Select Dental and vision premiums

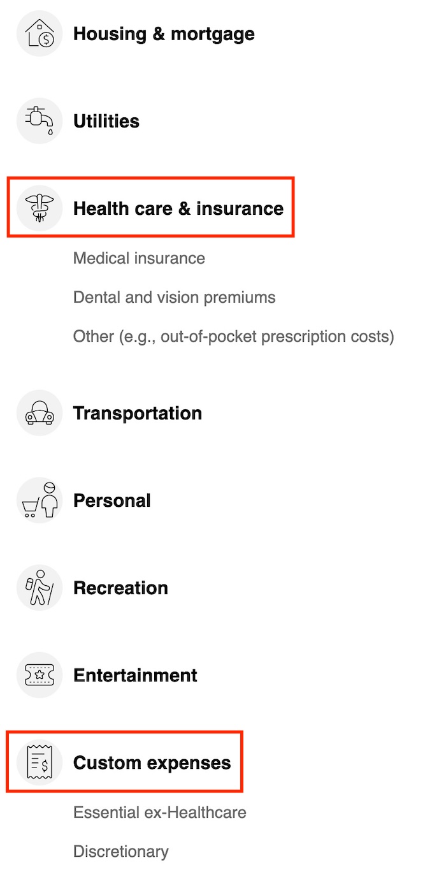pos(174,297)
